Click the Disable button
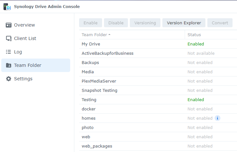Viewport: 237px width, 152px height. tap(116, 23)
